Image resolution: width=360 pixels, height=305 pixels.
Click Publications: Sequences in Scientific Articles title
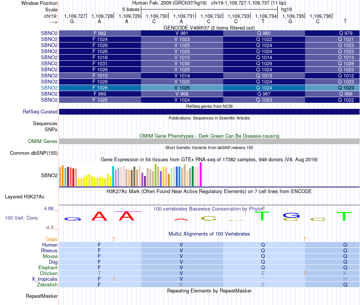pos(209,118)
